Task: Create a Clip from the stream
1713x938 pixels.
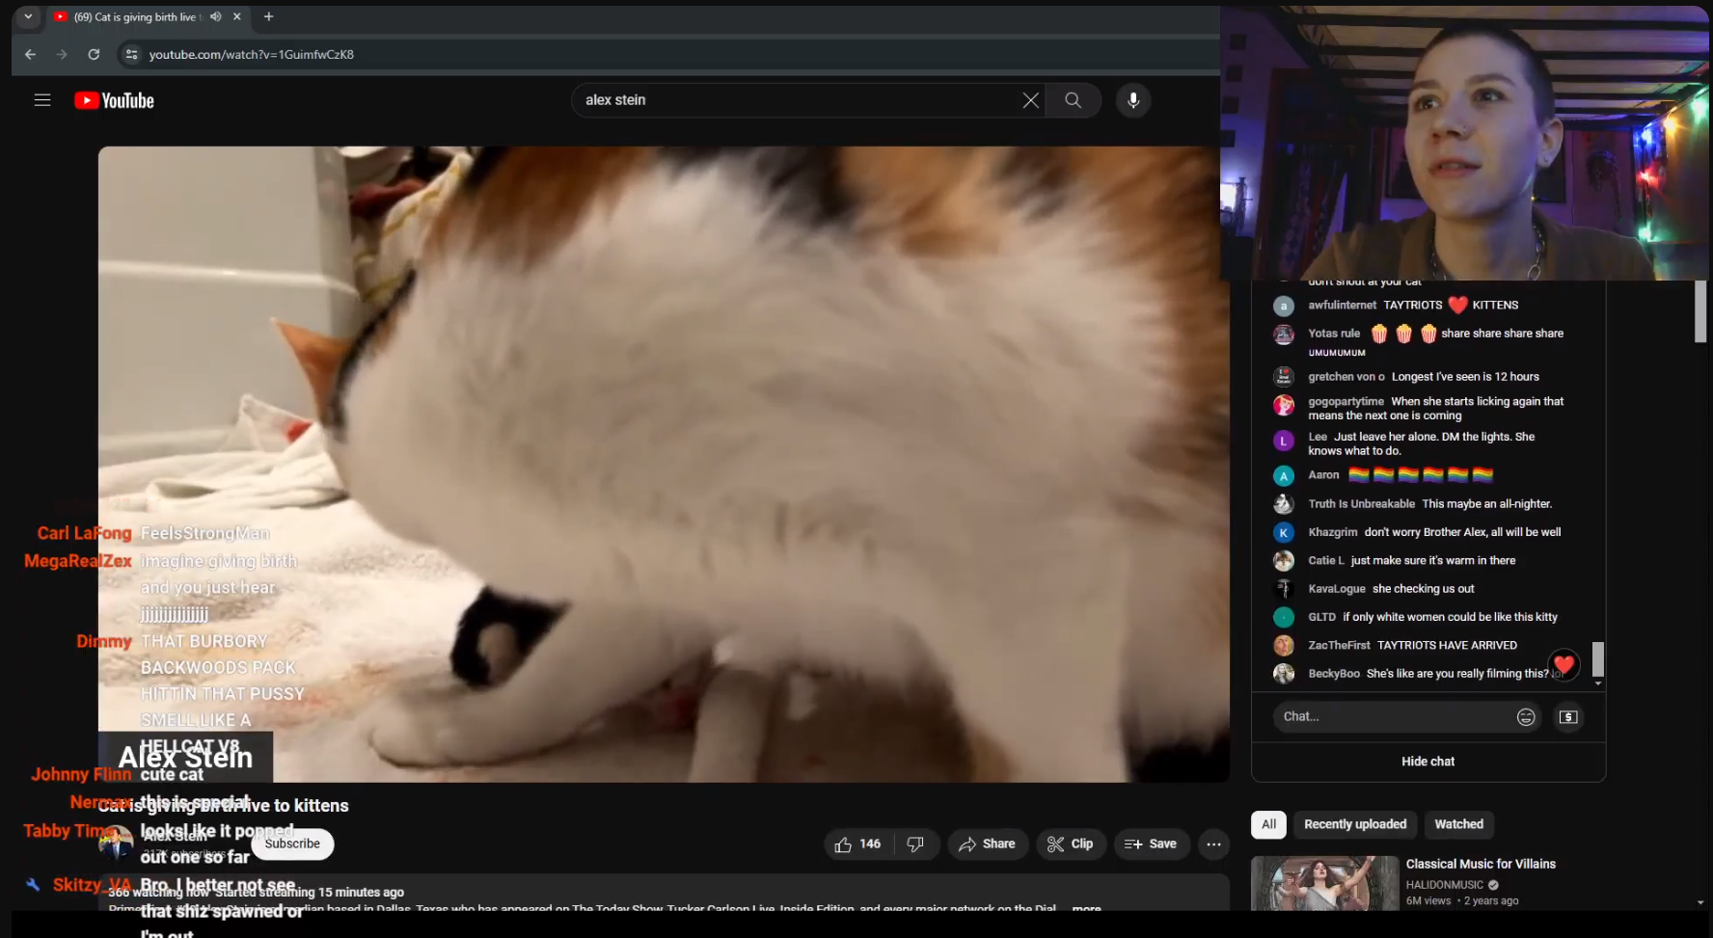Action: [x=1071, y=844]
